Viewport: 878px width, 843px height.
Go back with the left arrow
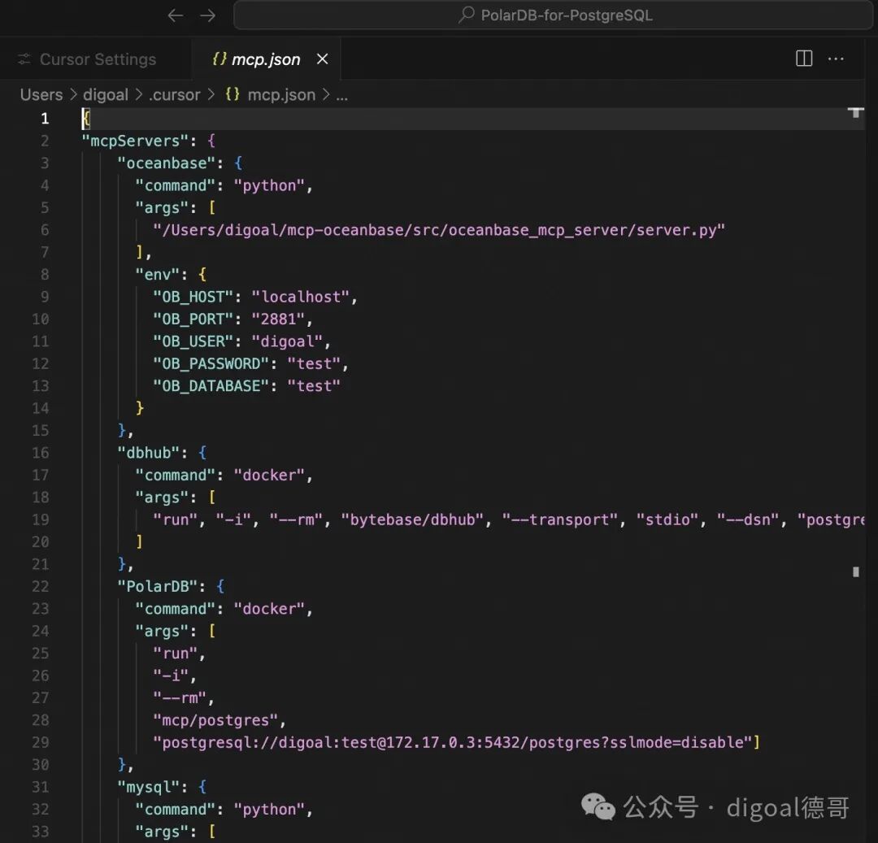176,15
